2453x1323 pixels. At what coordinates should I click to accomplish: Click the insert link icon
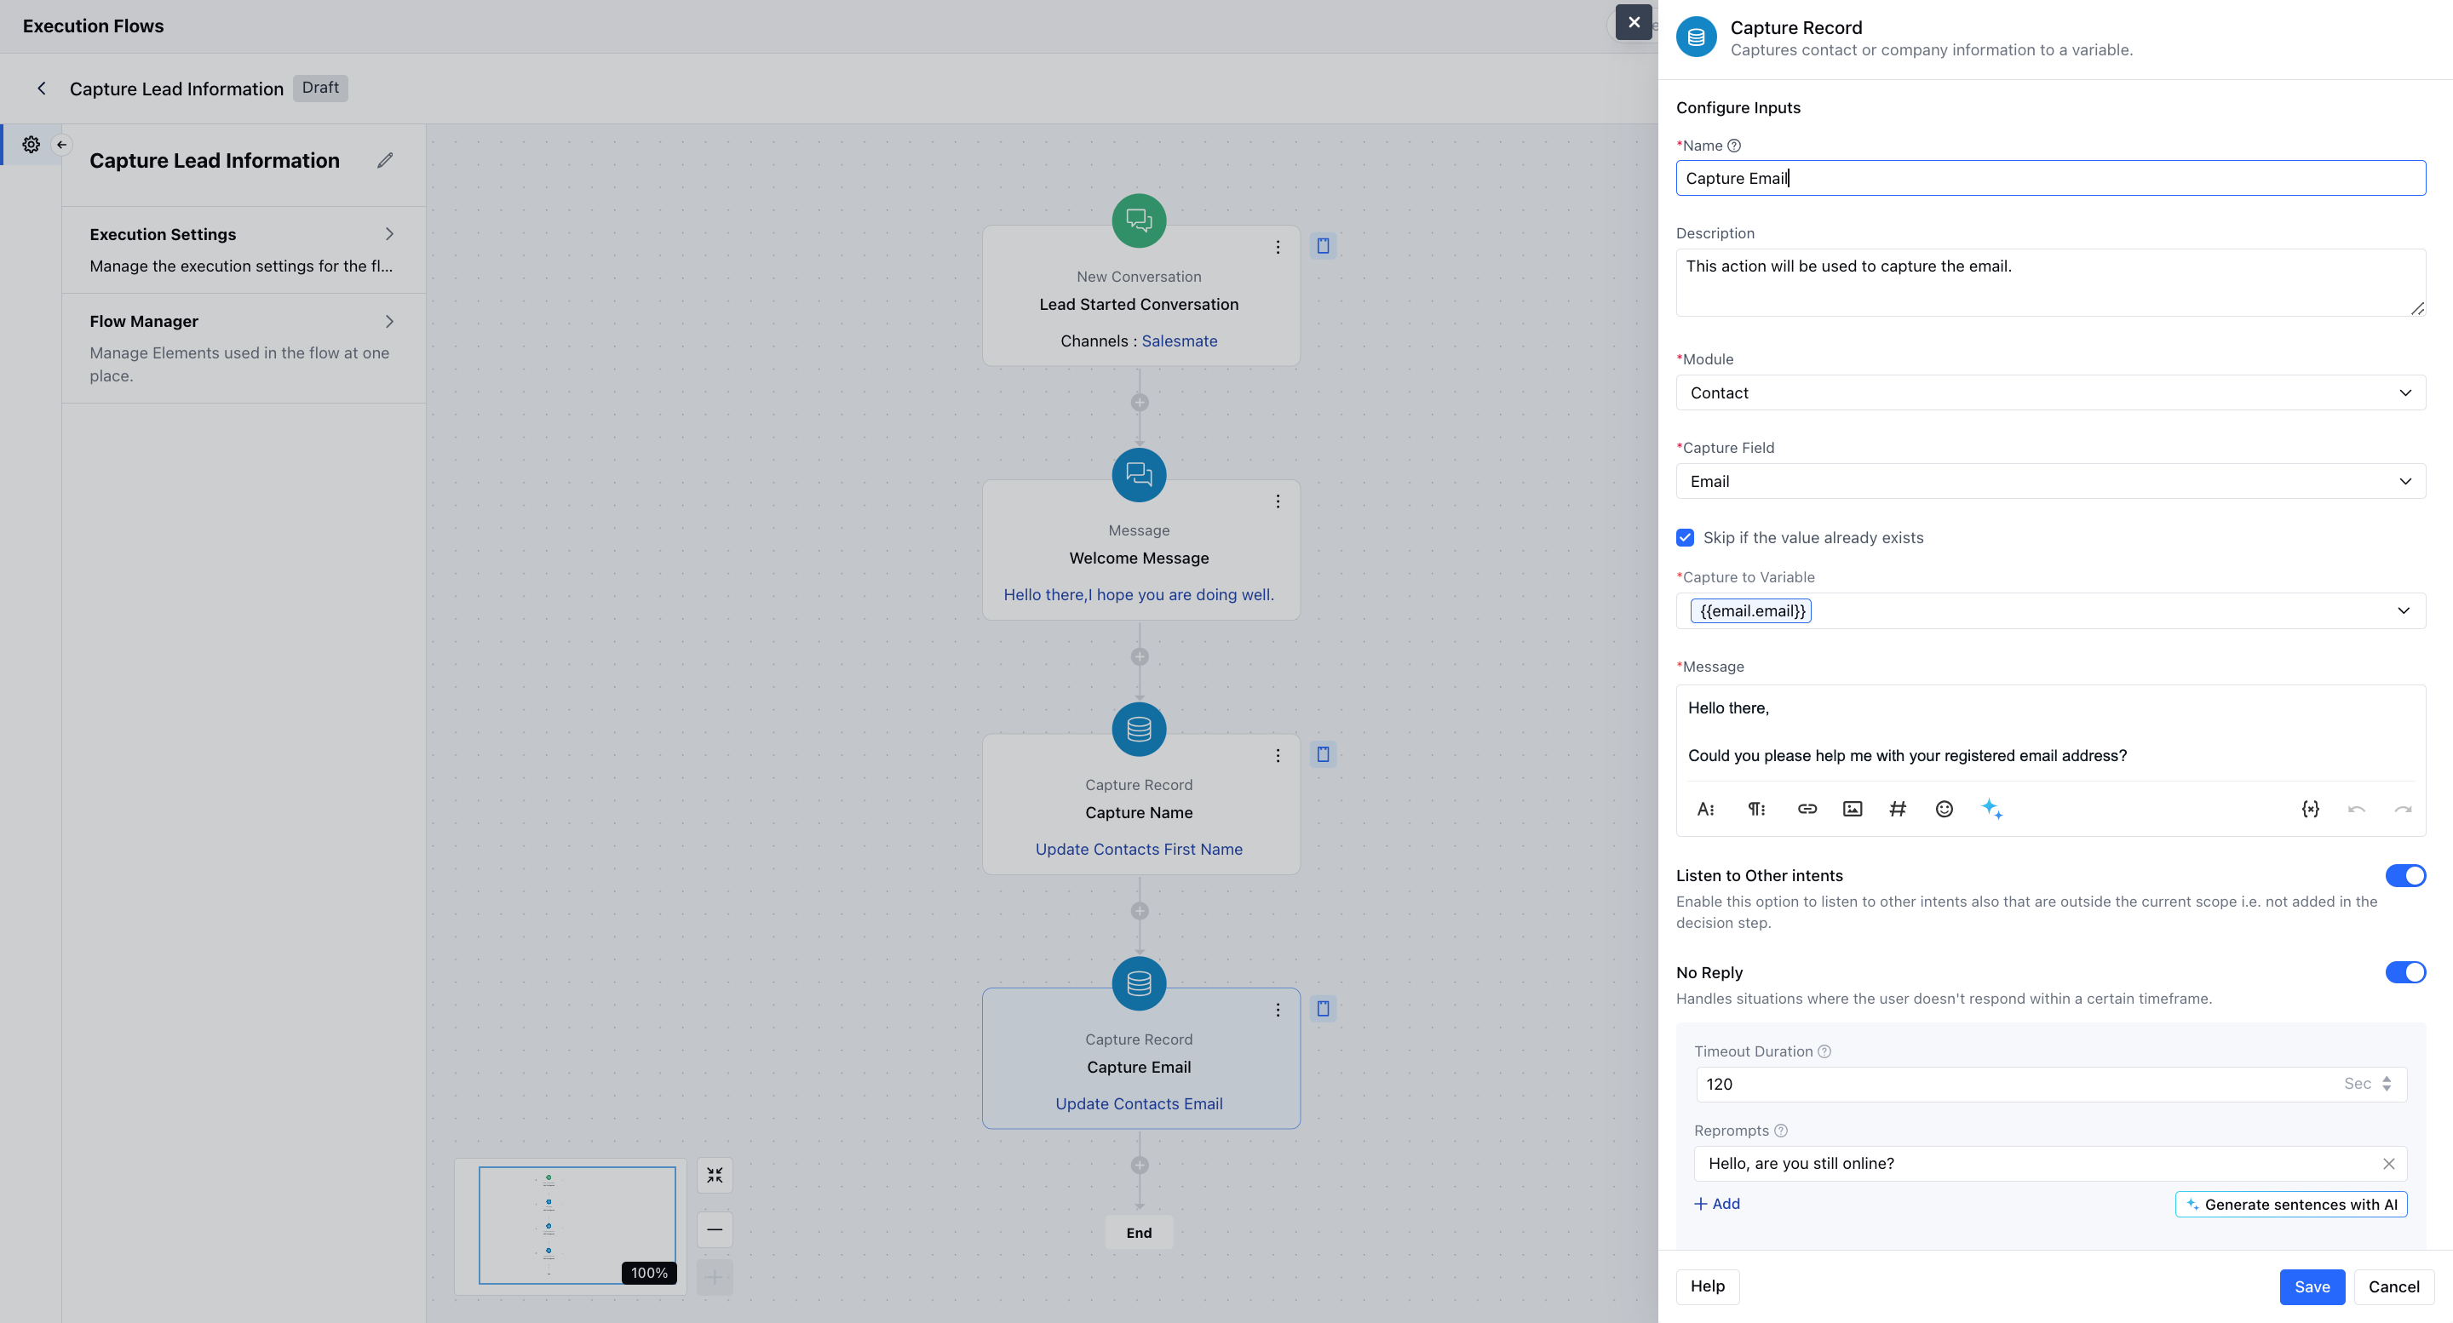1807,809
